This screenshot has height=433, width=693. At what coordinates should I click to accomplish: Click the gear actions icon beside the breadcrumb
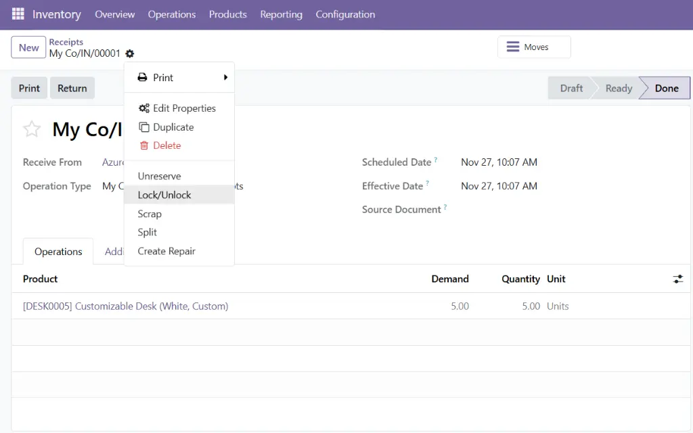pyautogui.click(x=129, y=53)
